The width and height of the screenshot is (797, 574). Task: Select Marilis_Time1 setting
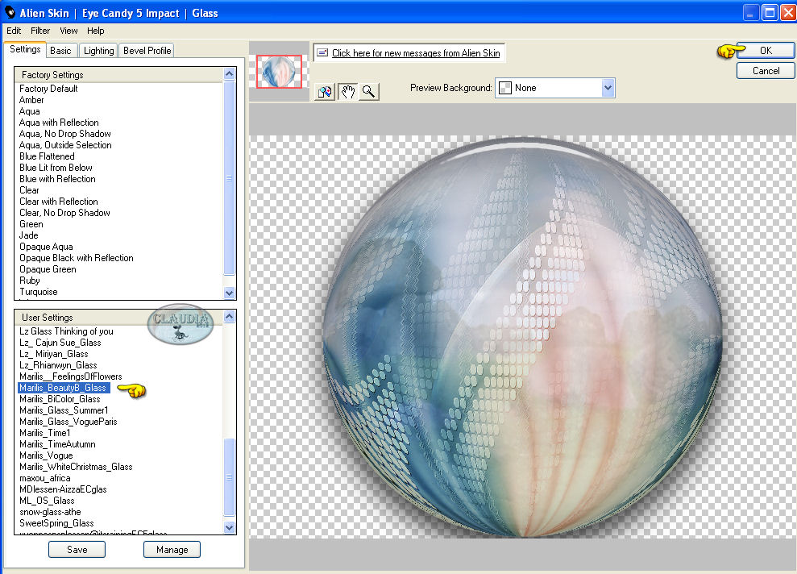pos(45,433)
